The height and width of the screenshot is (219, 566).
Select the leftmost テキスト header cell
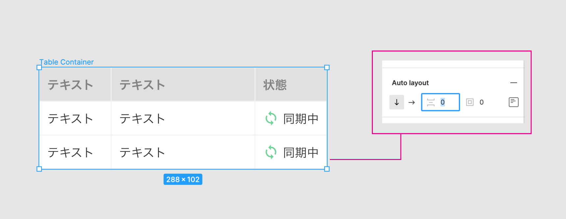point(70,85)
